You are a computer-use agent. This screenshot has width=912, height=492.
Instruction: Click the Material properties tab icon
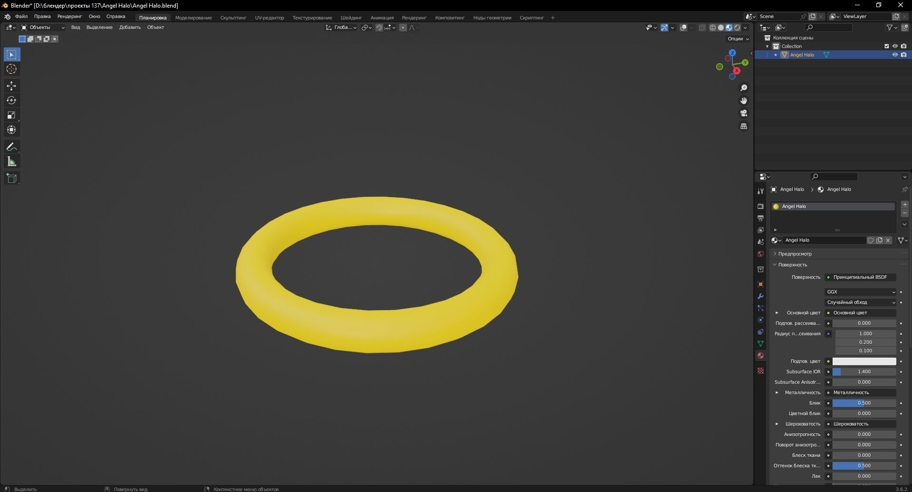click(760, 356)
